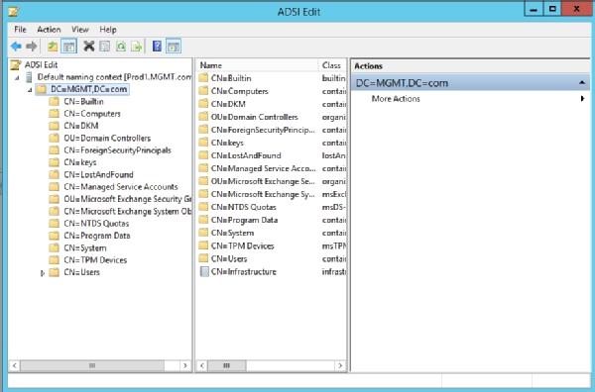Image resolution: width=595 pixels, height=392 pixels.
Task: Click list pane scroll right arrow
Action: 340,365
